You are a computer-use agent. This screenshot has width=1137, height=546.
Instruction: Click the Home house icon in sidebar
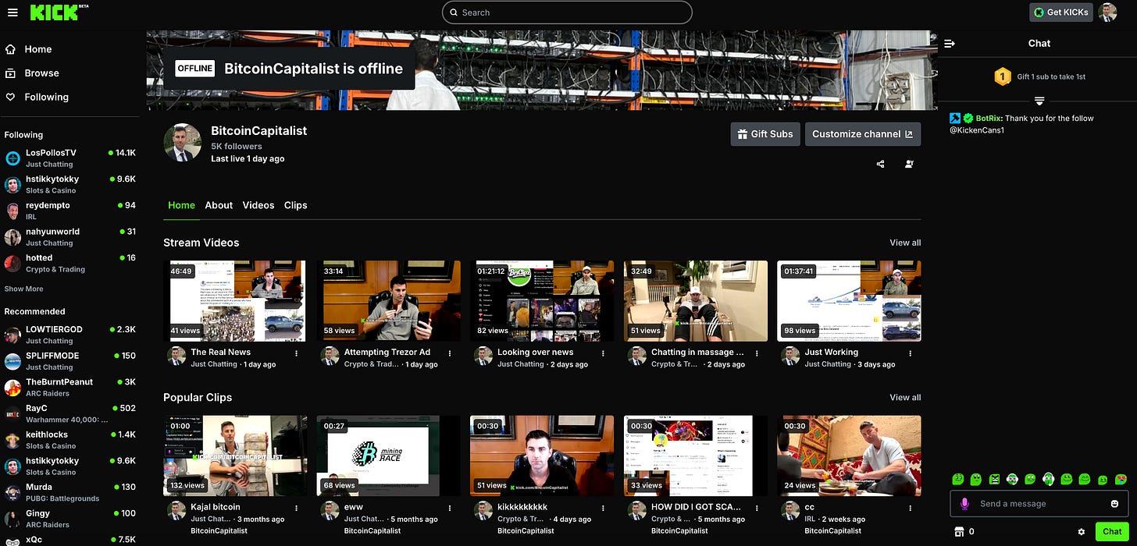tap(11, 49)
